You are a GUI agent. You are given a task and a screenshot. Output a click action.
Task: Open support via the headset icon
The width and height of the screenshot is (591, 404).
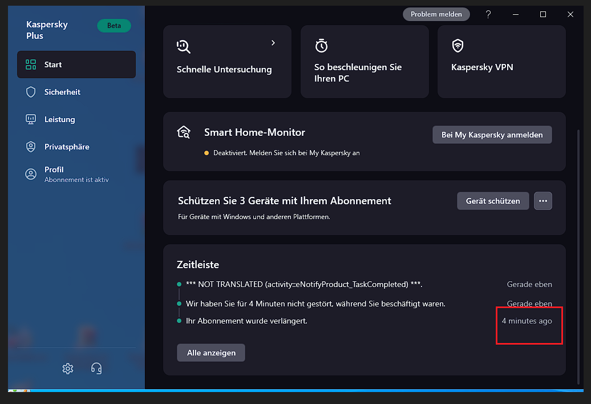pyautogui.click(x=96, y=369)
